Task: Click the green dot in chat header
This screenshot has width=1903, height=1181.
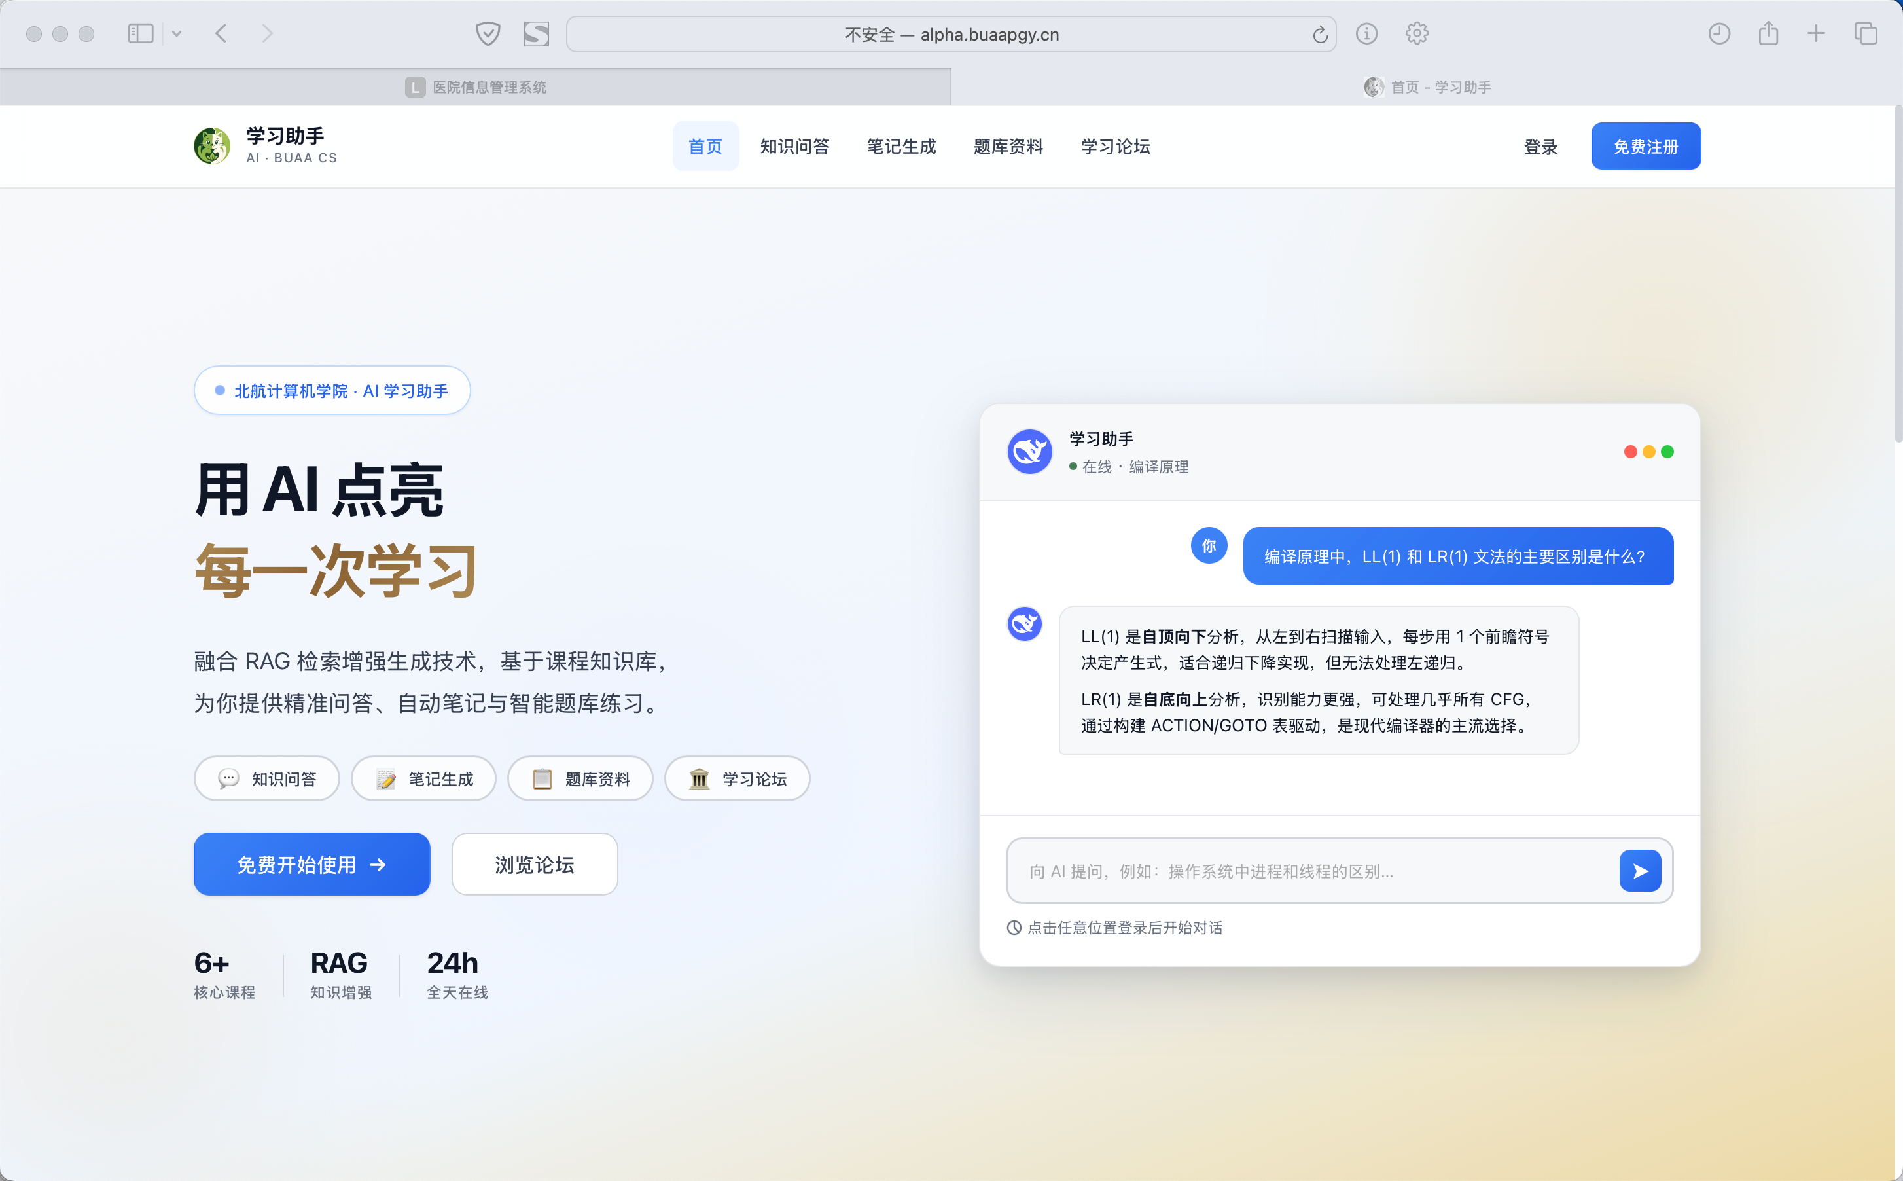Action: point(1667,452)
